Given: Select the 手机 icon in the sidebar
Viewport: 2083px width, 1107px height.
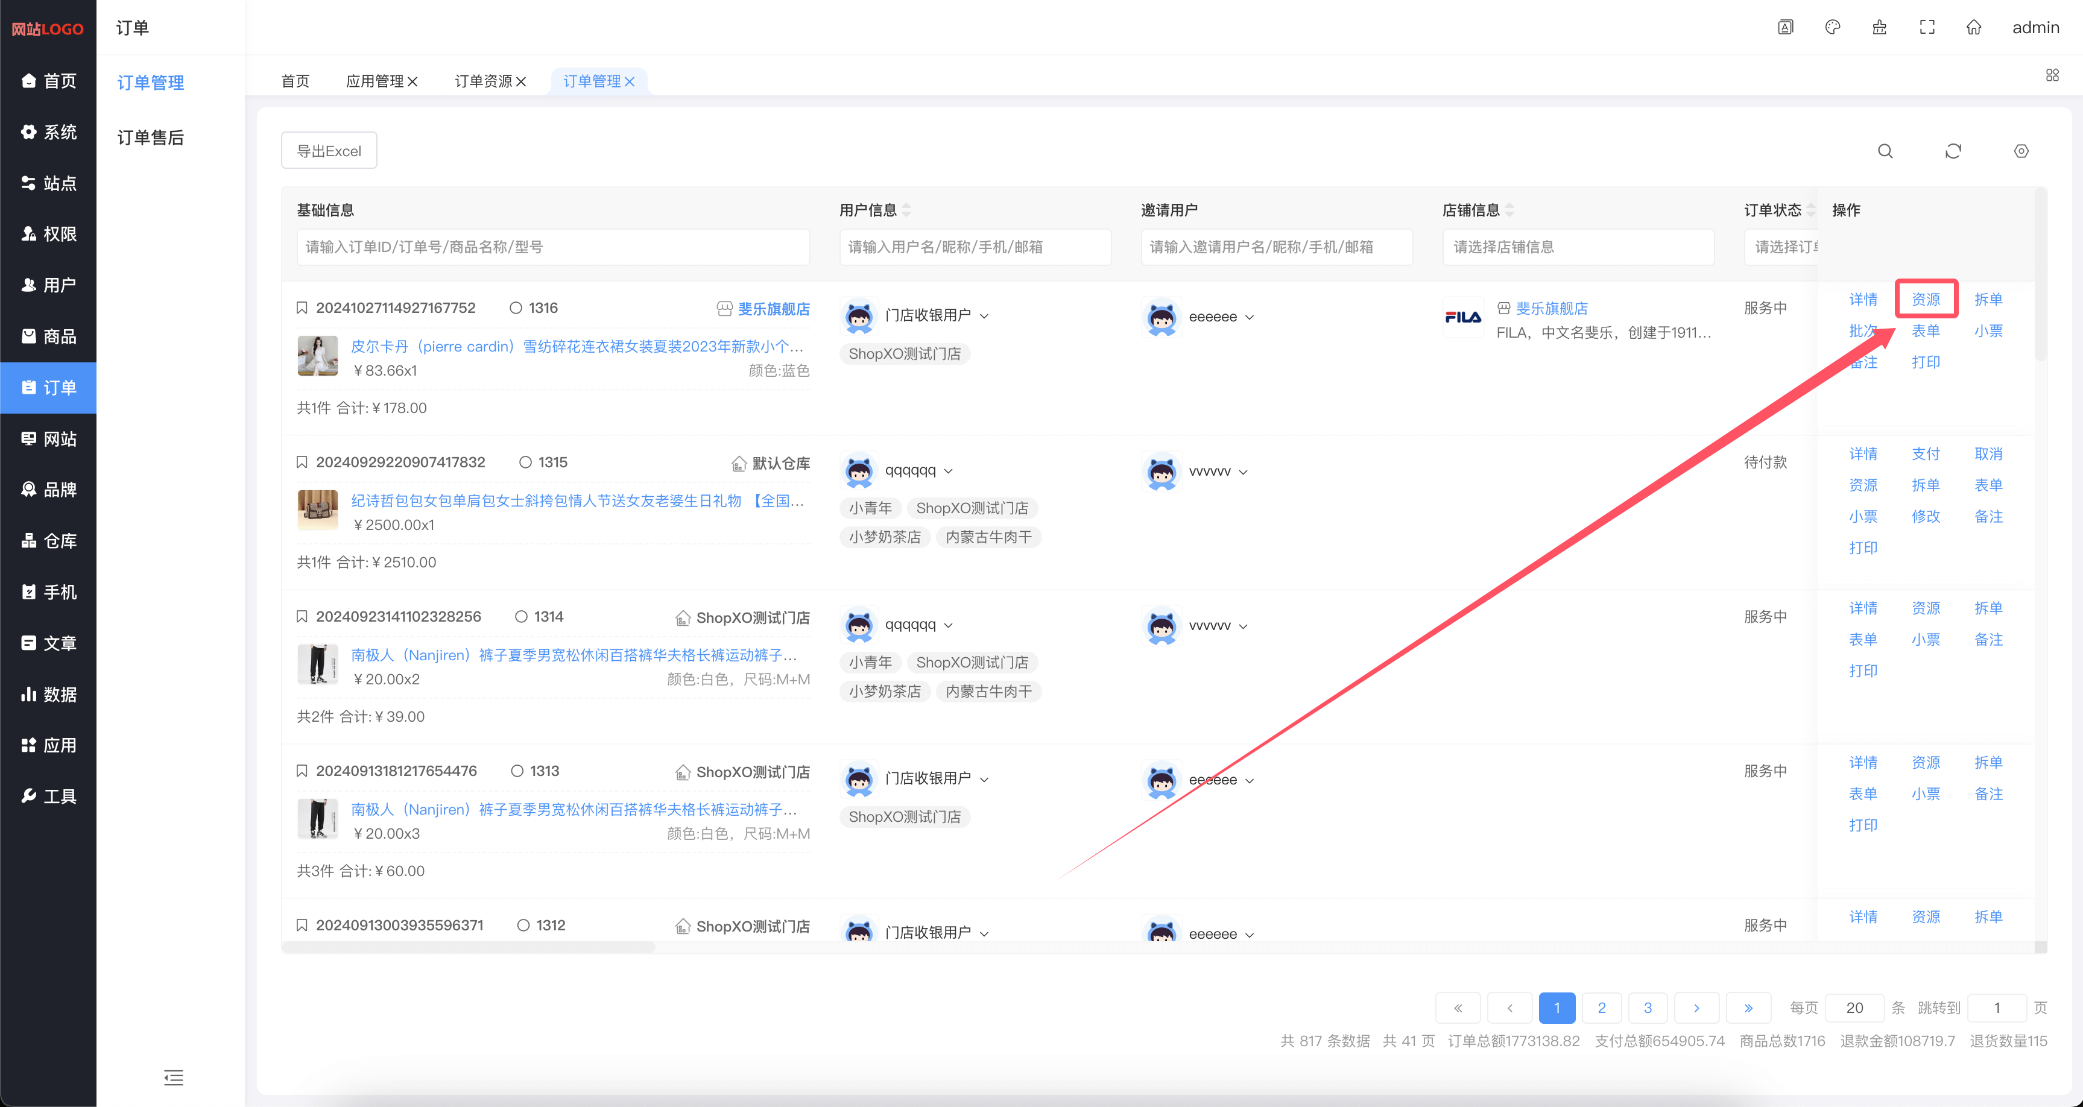Looking at the screenshot, I should tap(48, 591).
